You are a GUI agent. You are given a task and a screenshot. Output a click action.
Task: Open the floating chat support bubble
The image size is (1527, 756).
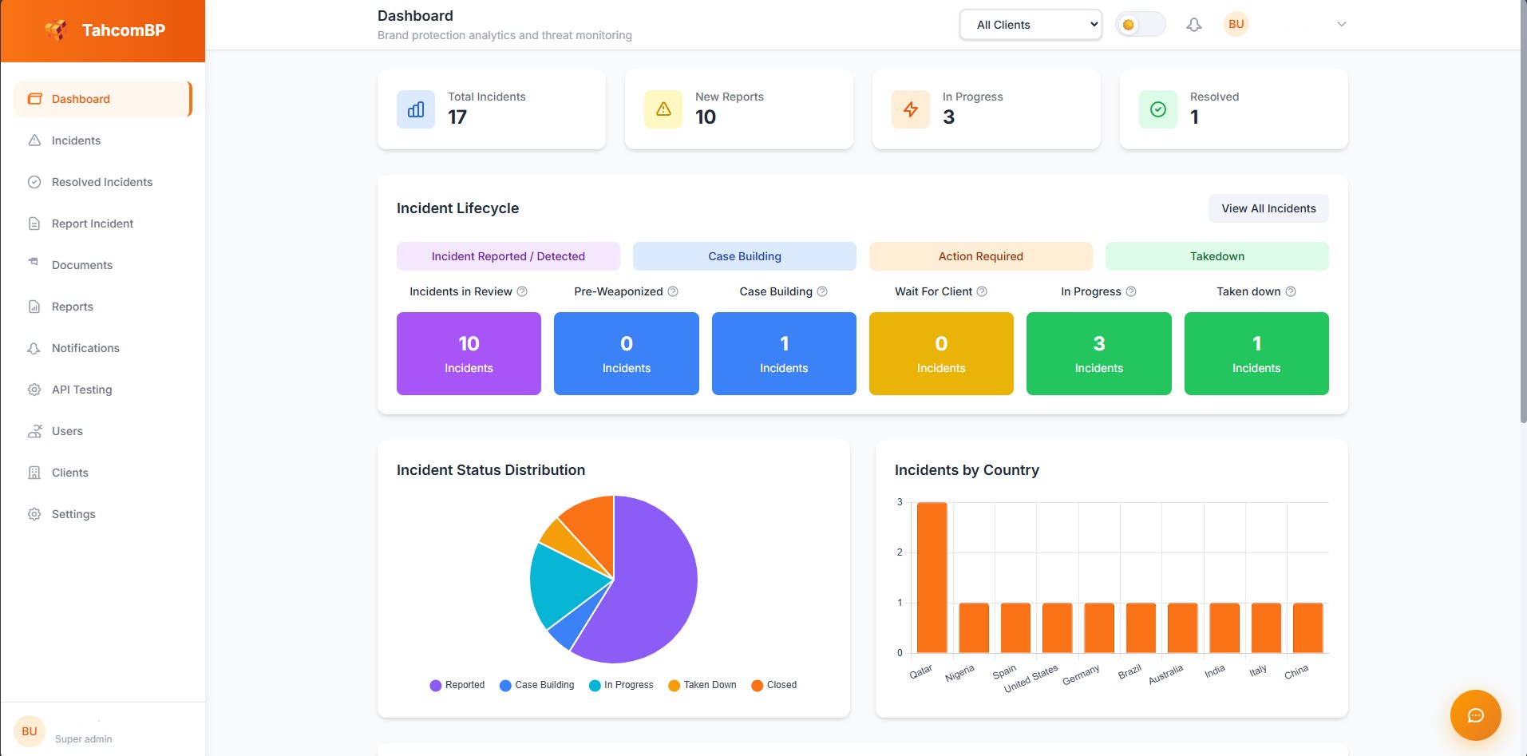pos(1475,715)
